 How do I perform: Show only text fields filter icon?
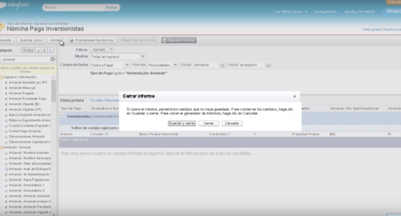tap(38, 50)
